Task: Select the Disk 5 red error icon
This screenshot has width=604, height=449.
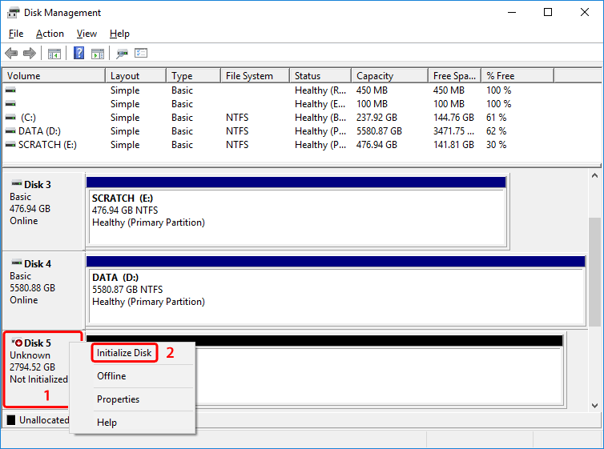Action: click(x=18, y=343)
